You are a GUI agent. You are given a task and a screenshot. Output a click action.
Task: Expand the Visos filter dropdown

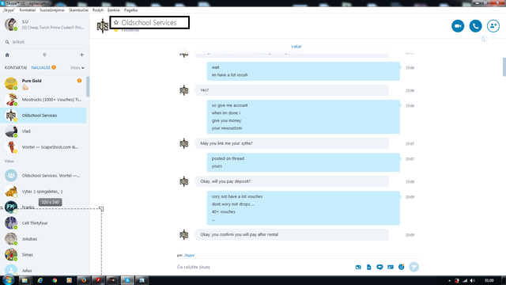[77, 68]
